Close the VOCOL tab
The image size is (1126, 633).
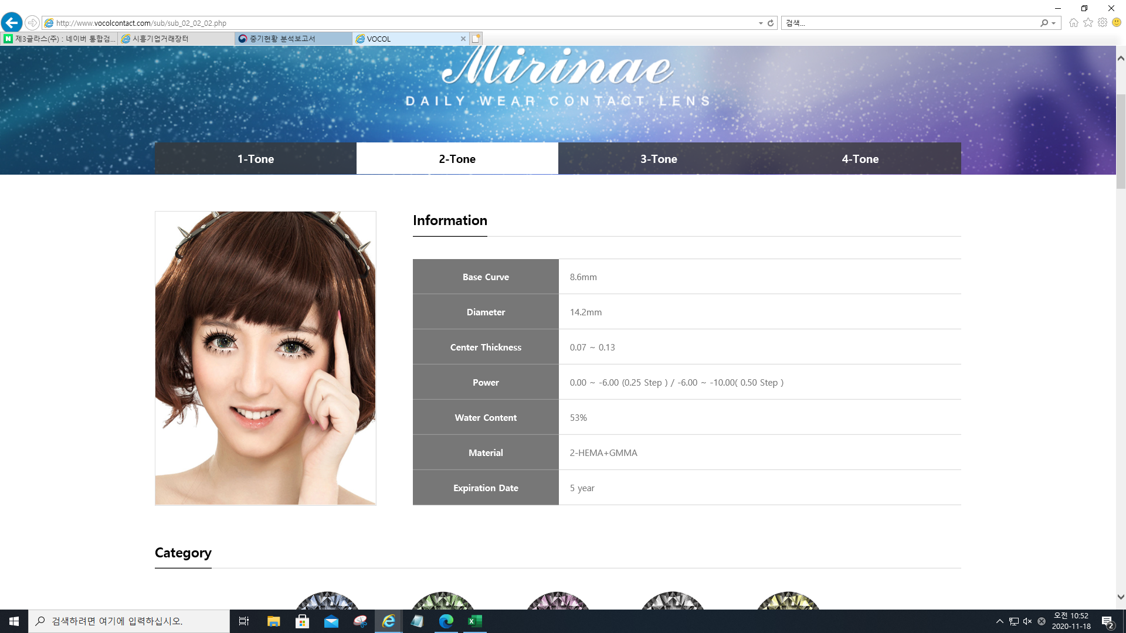point(463,39)
